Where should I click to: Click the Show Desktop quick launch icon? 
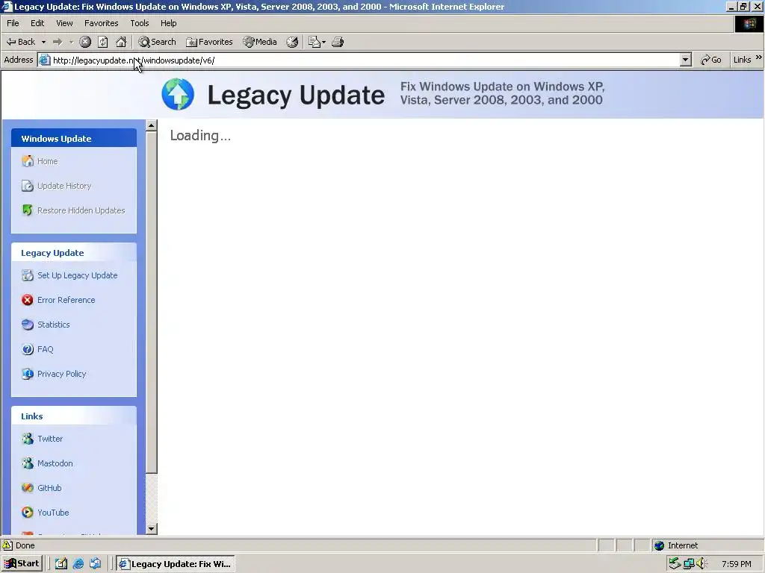tap(61, 564)
